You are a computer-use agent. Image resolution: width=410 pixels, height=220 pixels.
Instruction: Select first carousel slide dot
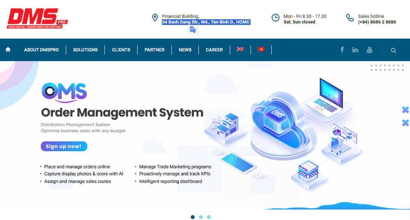coord(193,217)
